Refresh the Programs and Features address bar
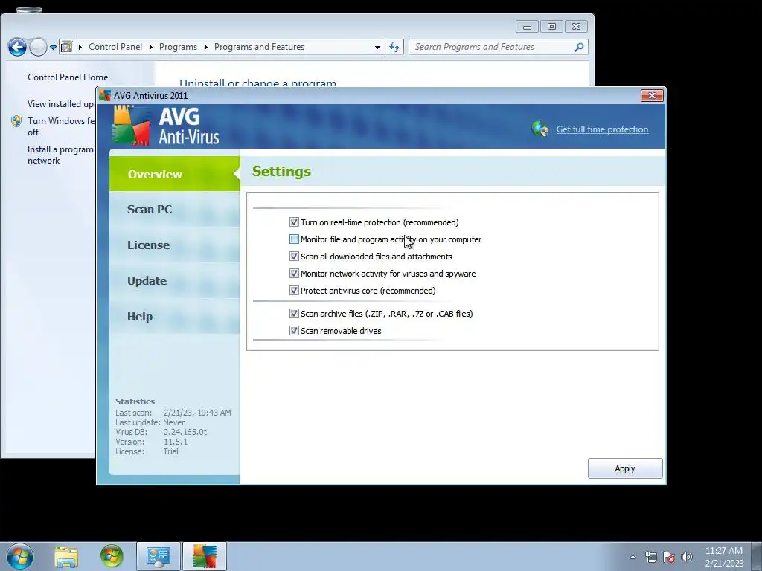762x571 pixels. pyautogui.click(x=394, y=47)
